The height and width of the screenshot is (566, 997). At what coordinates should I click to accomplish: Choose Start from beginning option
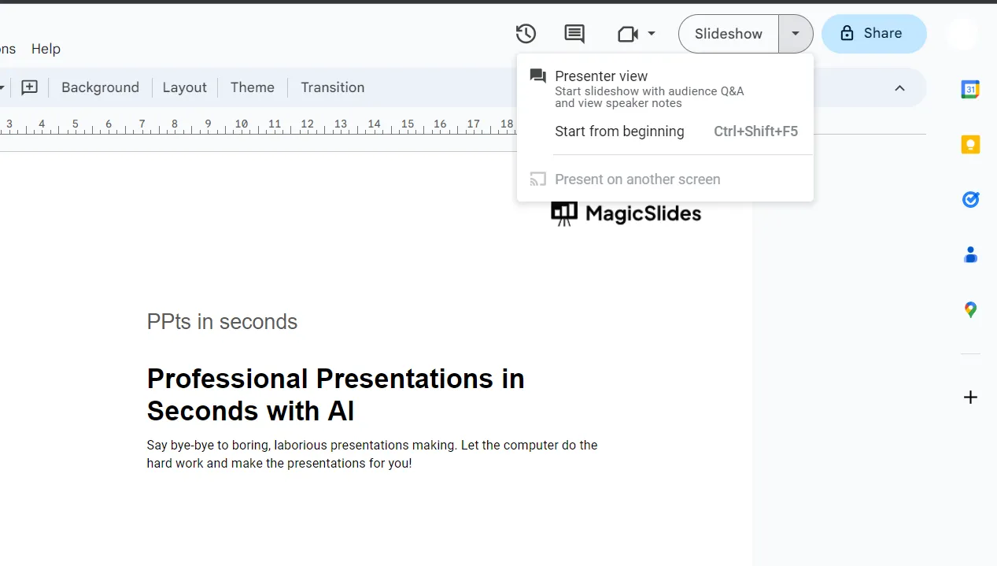click(x=619, y=131)
